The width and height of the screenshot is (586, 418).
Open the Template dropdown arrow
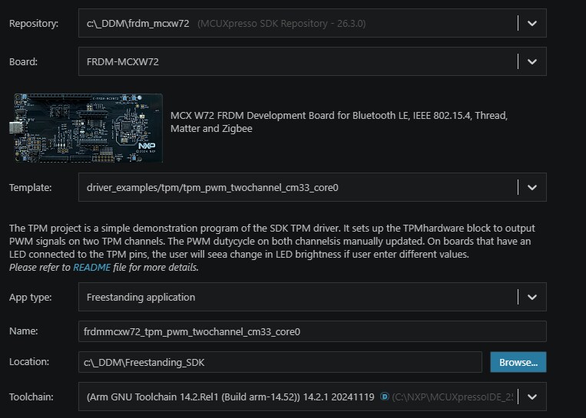click(x=532, y=187)
